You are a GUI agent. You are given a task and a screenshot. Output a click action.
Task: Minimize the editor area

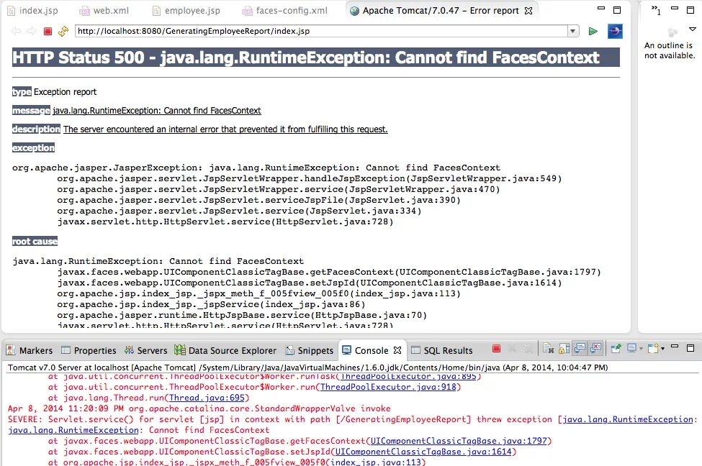(x=600, y=9)
